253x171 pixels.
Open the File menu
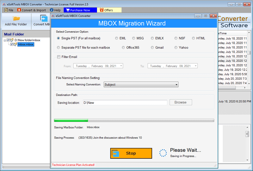click(9, 10)
